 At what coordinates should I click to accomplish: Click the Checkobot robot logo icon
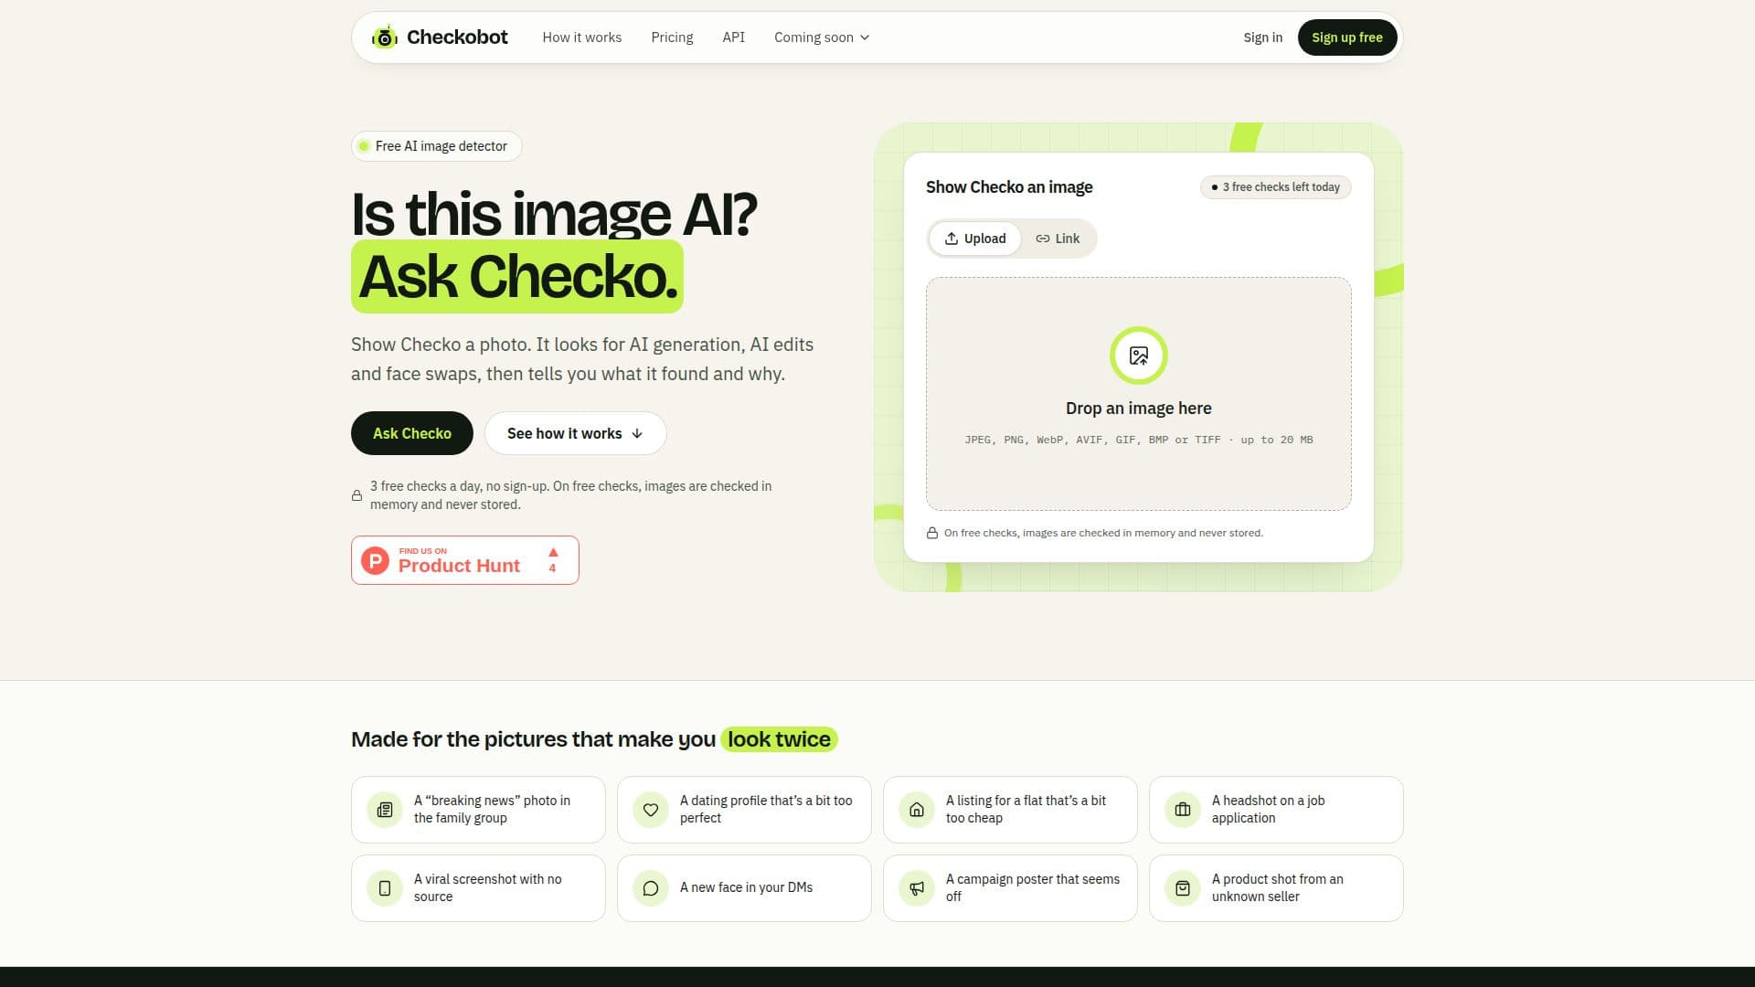pyautogui.click(x=385, y=37)
